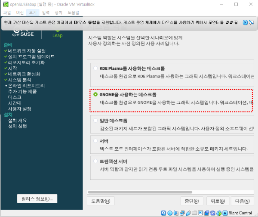Click 설치 개요 sidebar step
The width and height of the screenshot is (258, 217).
click(x=18, y=121)
